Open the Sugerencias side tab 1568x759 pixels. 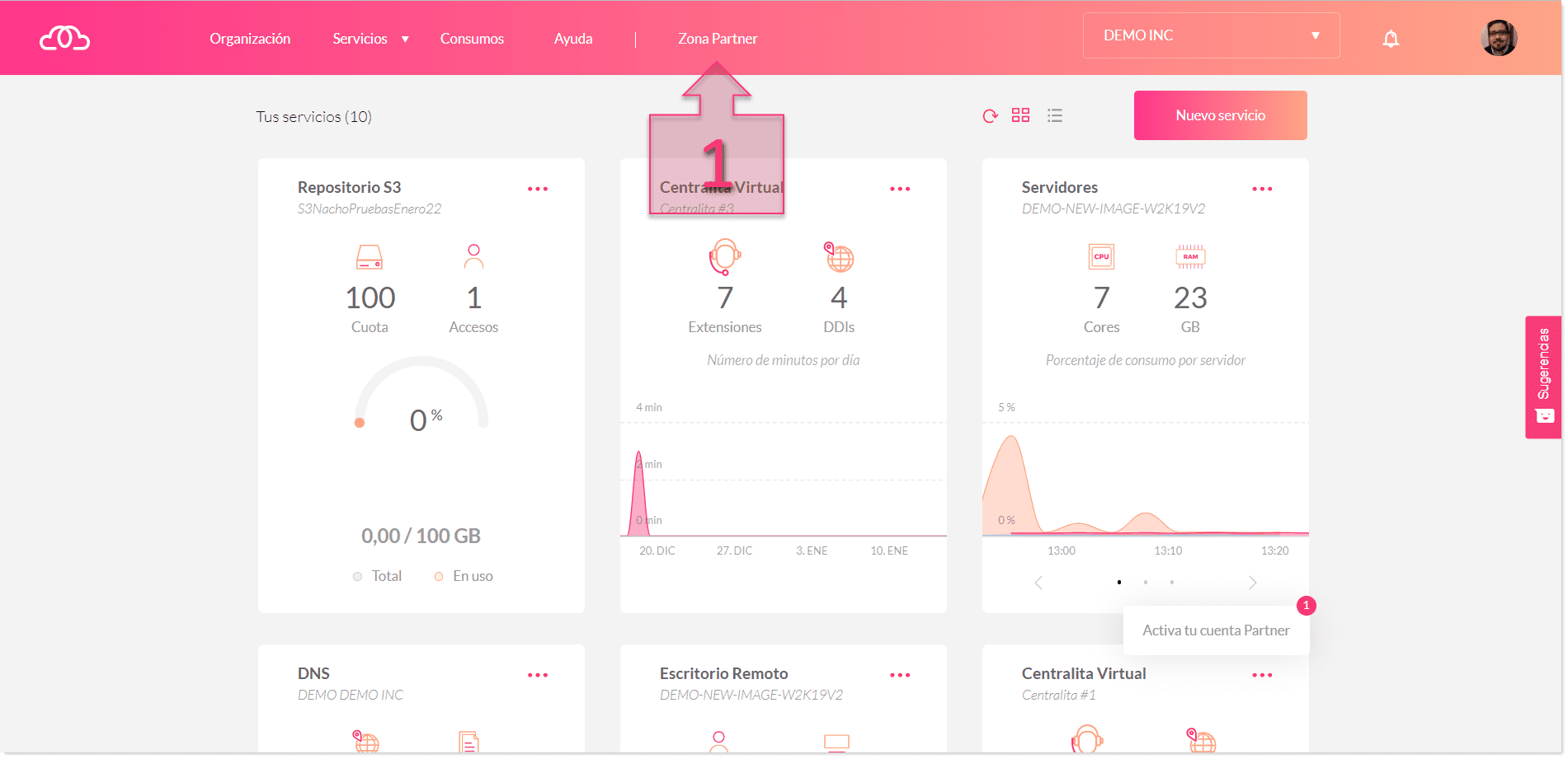[1543, 377]
